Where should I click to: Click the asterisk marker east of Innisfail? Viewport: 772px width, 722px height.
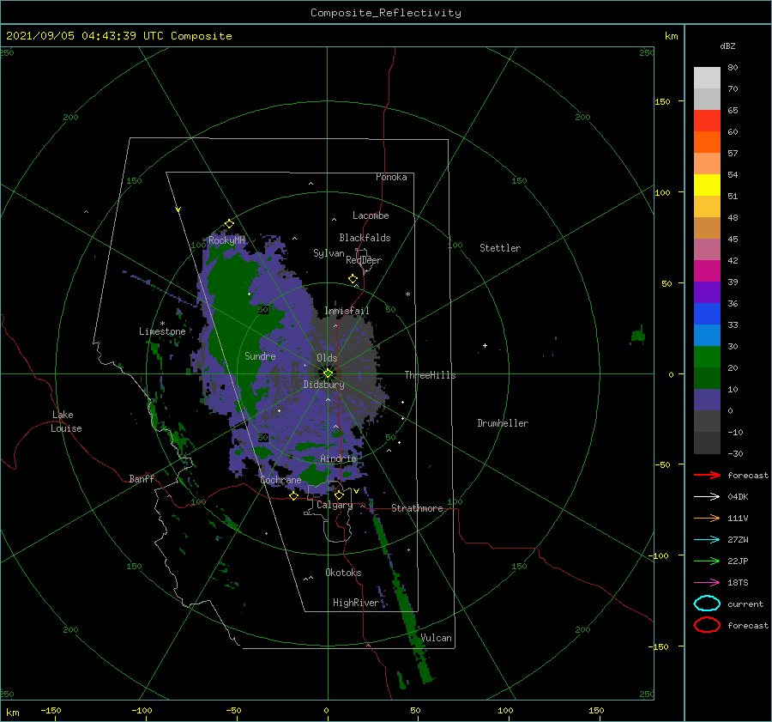point(407,294)
